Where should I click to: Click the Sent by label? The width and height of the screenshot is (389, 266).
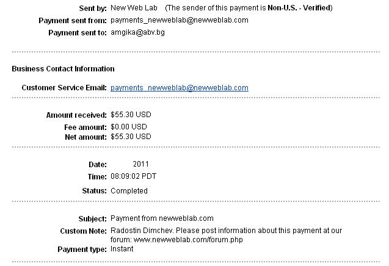[x=93, y=8]
